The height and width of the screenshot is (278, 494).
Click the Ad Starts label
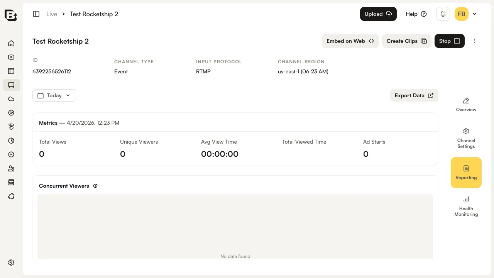pos(374,142)
